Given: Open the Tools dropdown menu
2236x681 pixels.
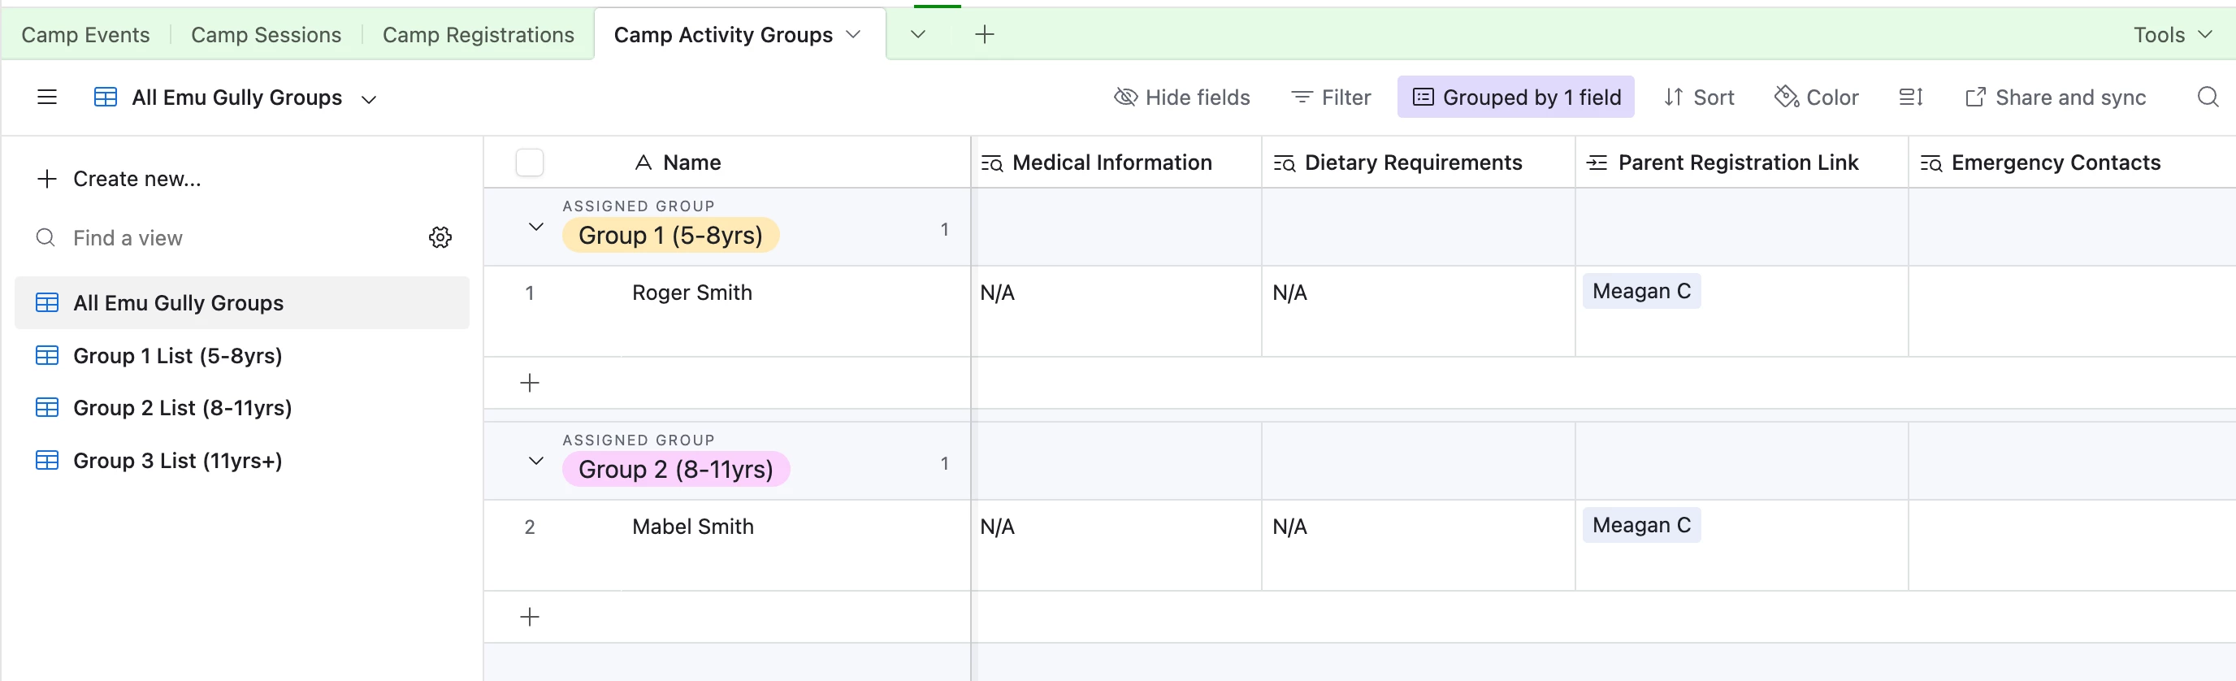Looking at the screenshot, I should (x=2173, y=35).
